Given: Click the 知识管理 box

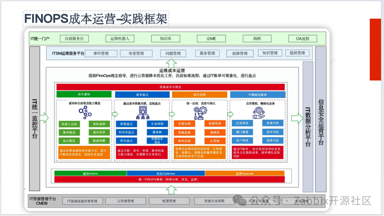Looking at the screenshot, I should pyautogui.click(x=270, y=53).
